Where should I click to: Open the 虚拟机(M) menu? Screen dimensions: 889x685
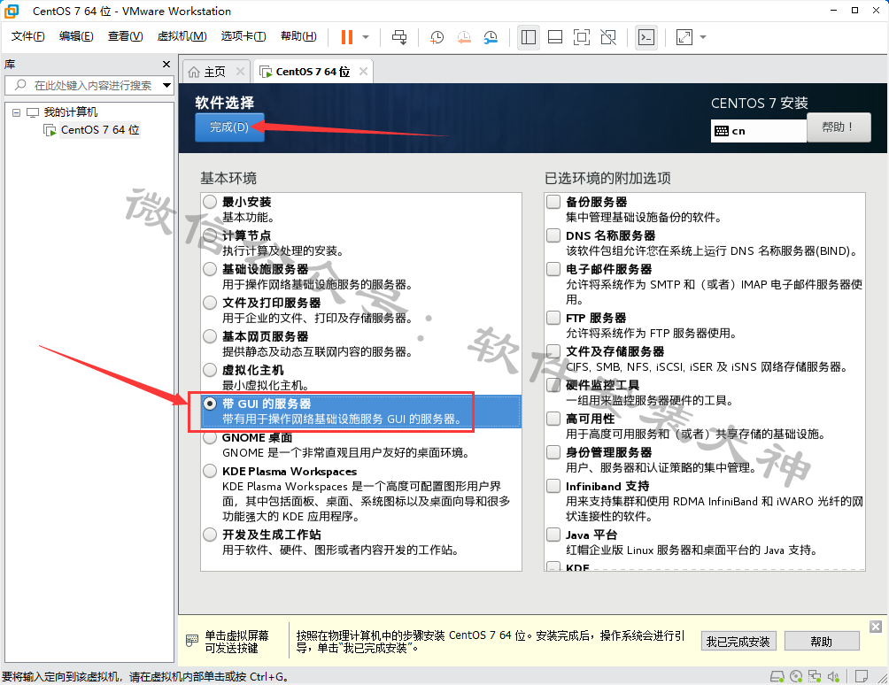click(x=182, y=36)
